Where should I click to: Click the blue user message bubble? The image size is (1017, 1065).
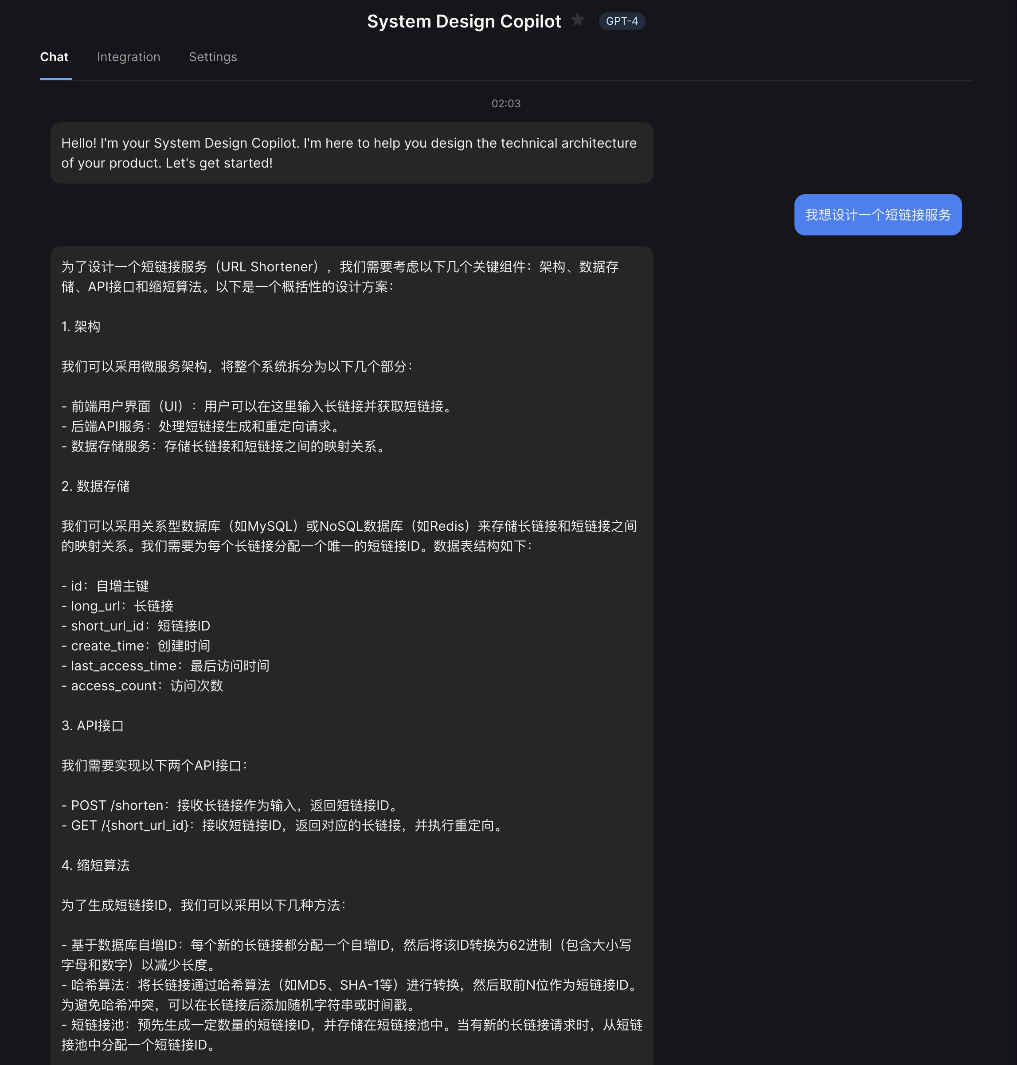click(877, 215)
